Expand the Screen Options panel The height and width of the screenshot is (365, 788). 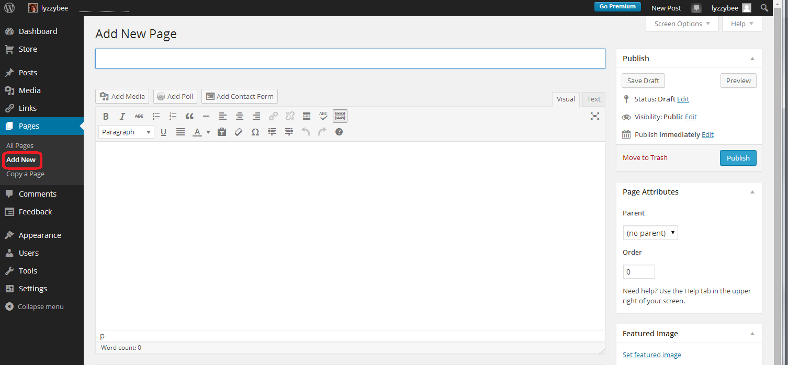coord(682,24)
